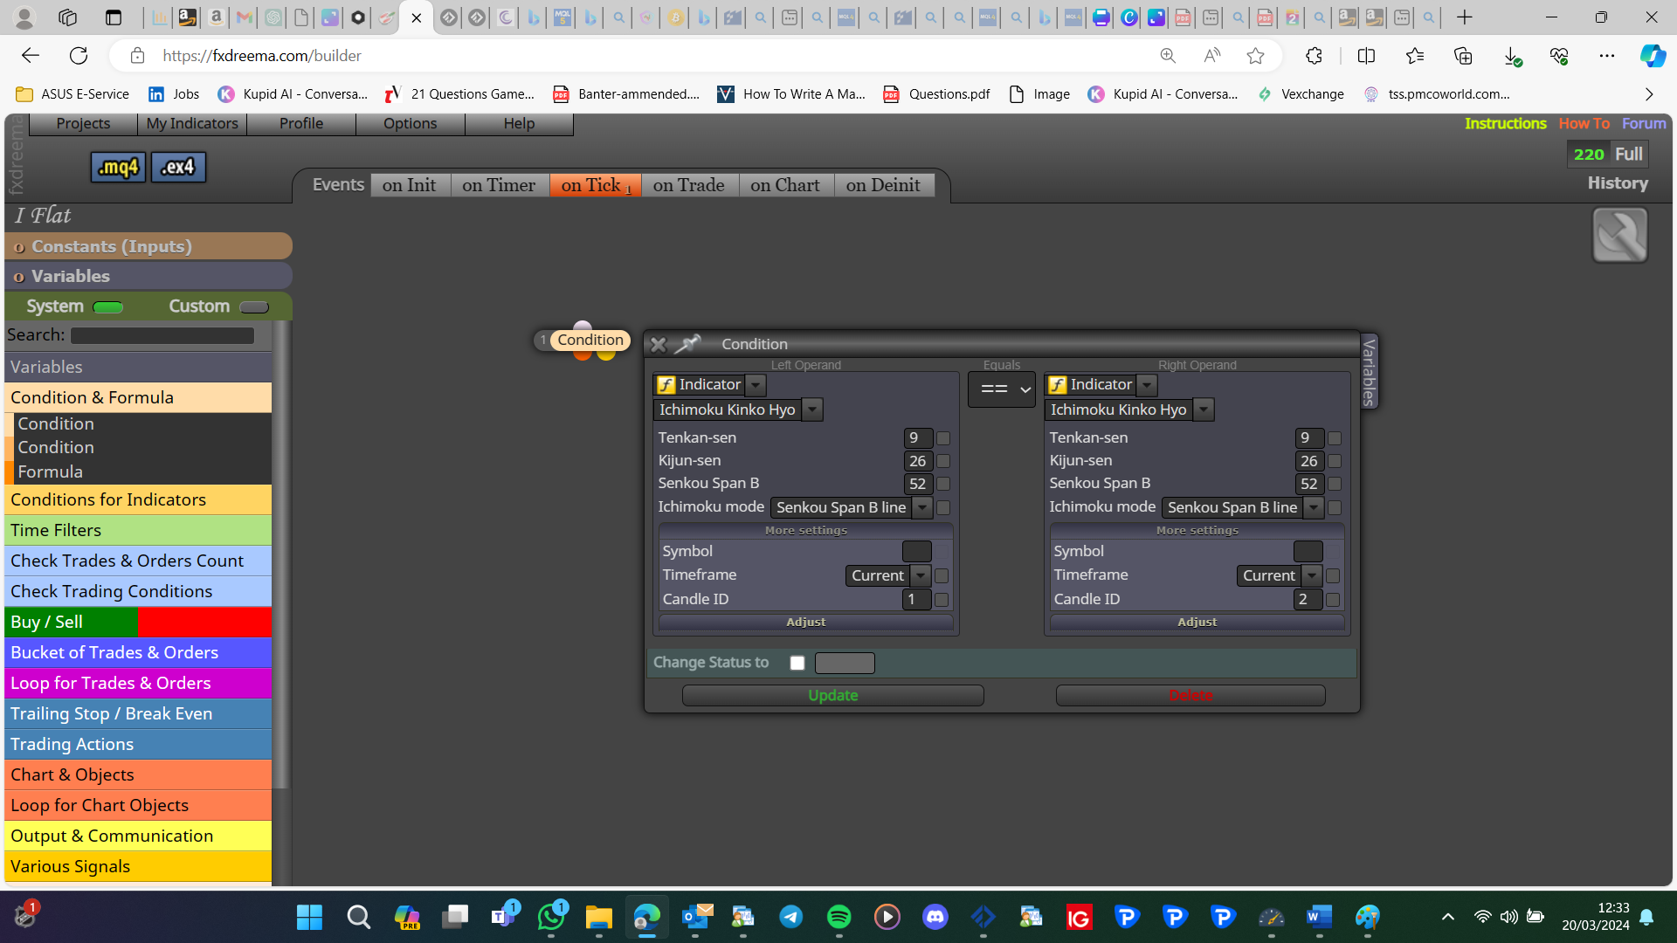Click the green Update button
The height and width of the screenshot is (943, 1677).
click(x=833, y=696)
